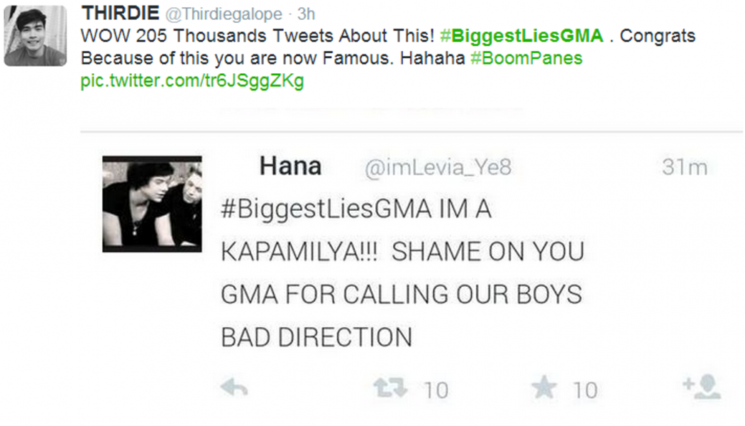This screenshot has width=745, height=426.
Task: Retweet Hana's tweet using the retweet icon
Action: click(390, 388)
